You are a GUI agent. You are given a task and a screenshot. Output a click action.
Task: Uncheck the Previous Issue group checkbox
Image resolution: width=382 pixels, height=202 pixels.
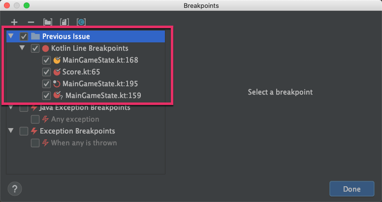[24, 36]
